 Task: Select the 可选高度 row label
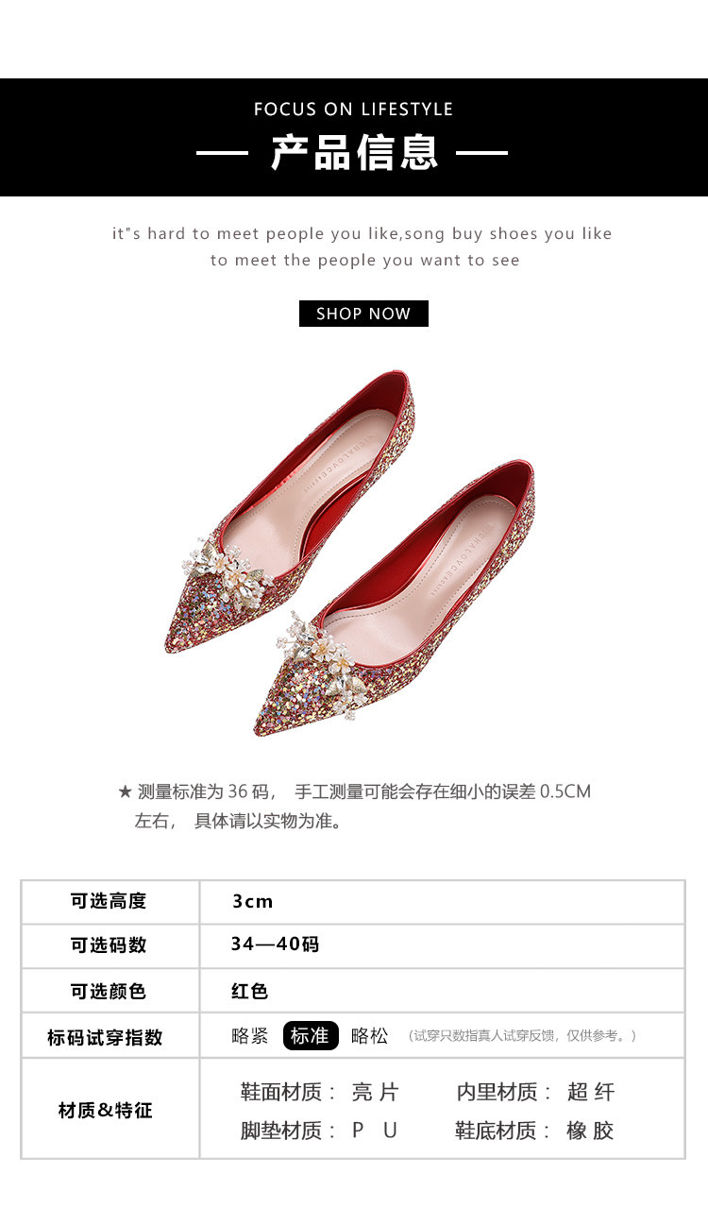109,901
